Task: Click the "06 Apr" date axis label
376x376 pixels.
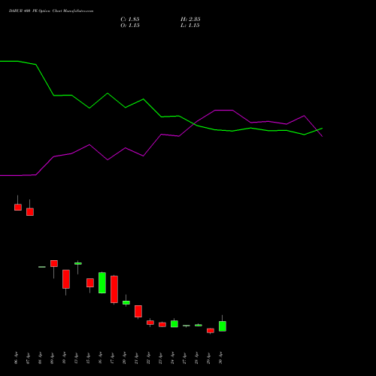Action: click(x=17, y=358)
